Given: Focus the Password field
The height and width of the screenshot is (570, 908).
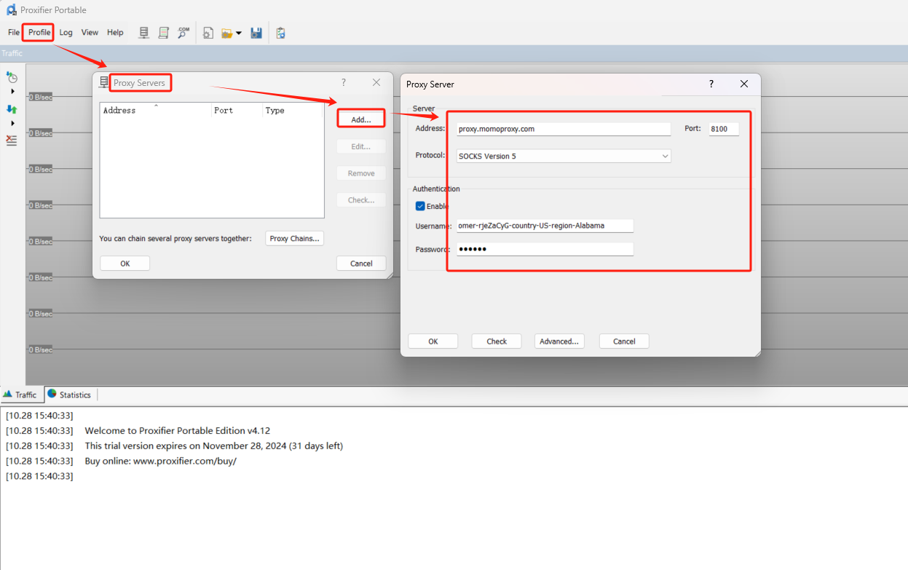Looking at the screenshot, I should coord(545,249).
